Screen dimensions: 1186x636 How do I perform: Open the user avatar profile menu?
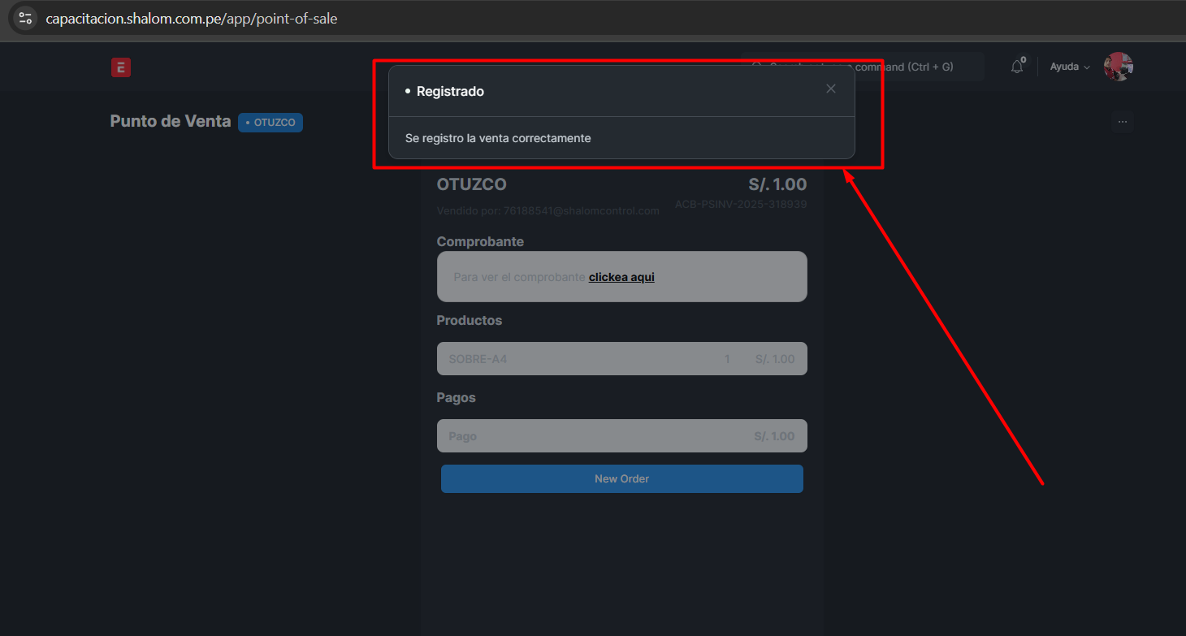(x=1118, y=67)
